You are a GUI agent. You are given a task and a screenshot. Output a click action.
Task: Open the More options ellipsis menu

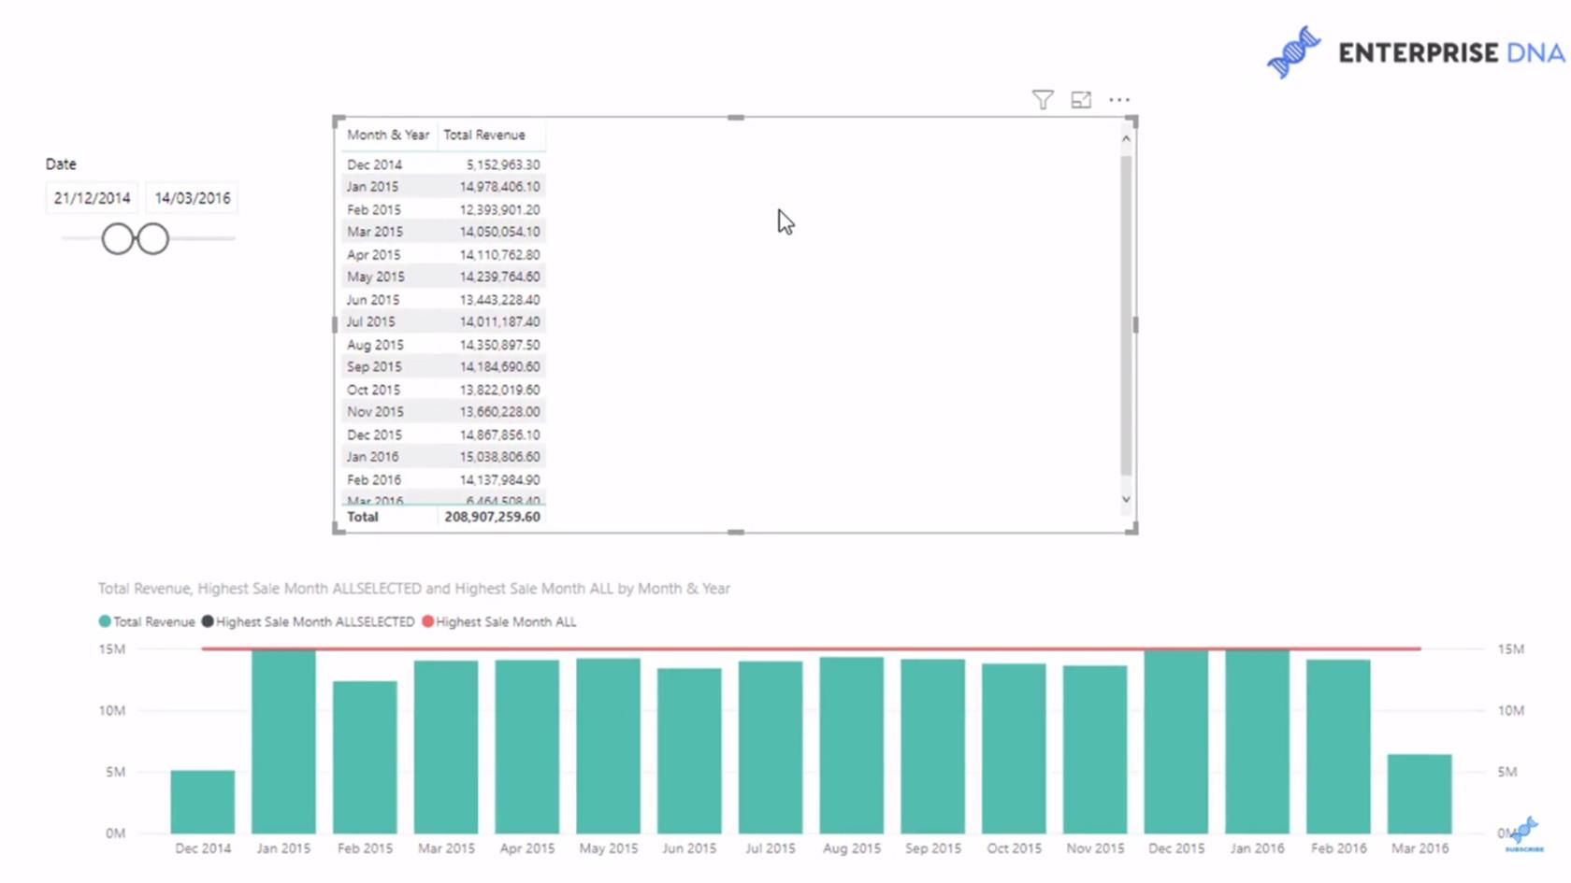pyautogui.click(x=1119, y=99)
